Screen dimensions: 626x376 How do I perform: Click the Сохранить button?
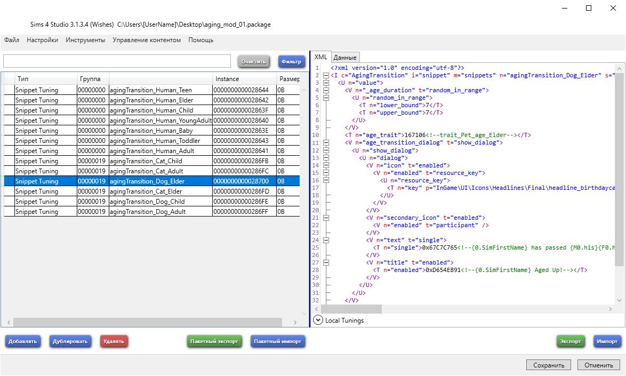point(548,365)
